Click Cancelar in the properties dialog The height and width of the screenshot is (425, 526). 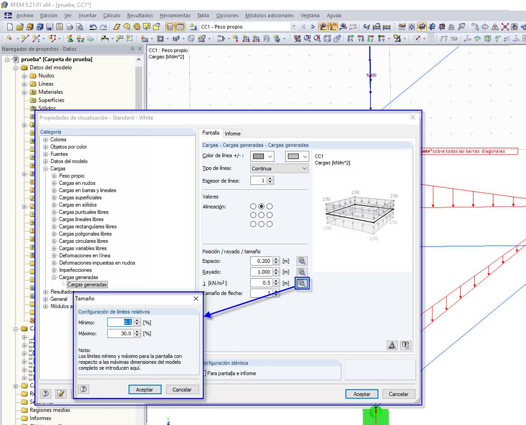(x=398, y=394)
